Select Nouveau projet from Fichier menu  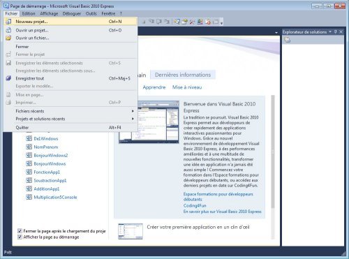point(70,22)
